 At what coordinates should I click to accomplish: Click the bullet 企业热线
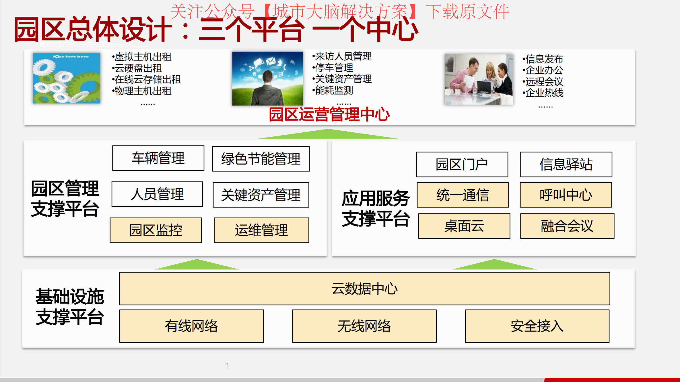(543, 93)
